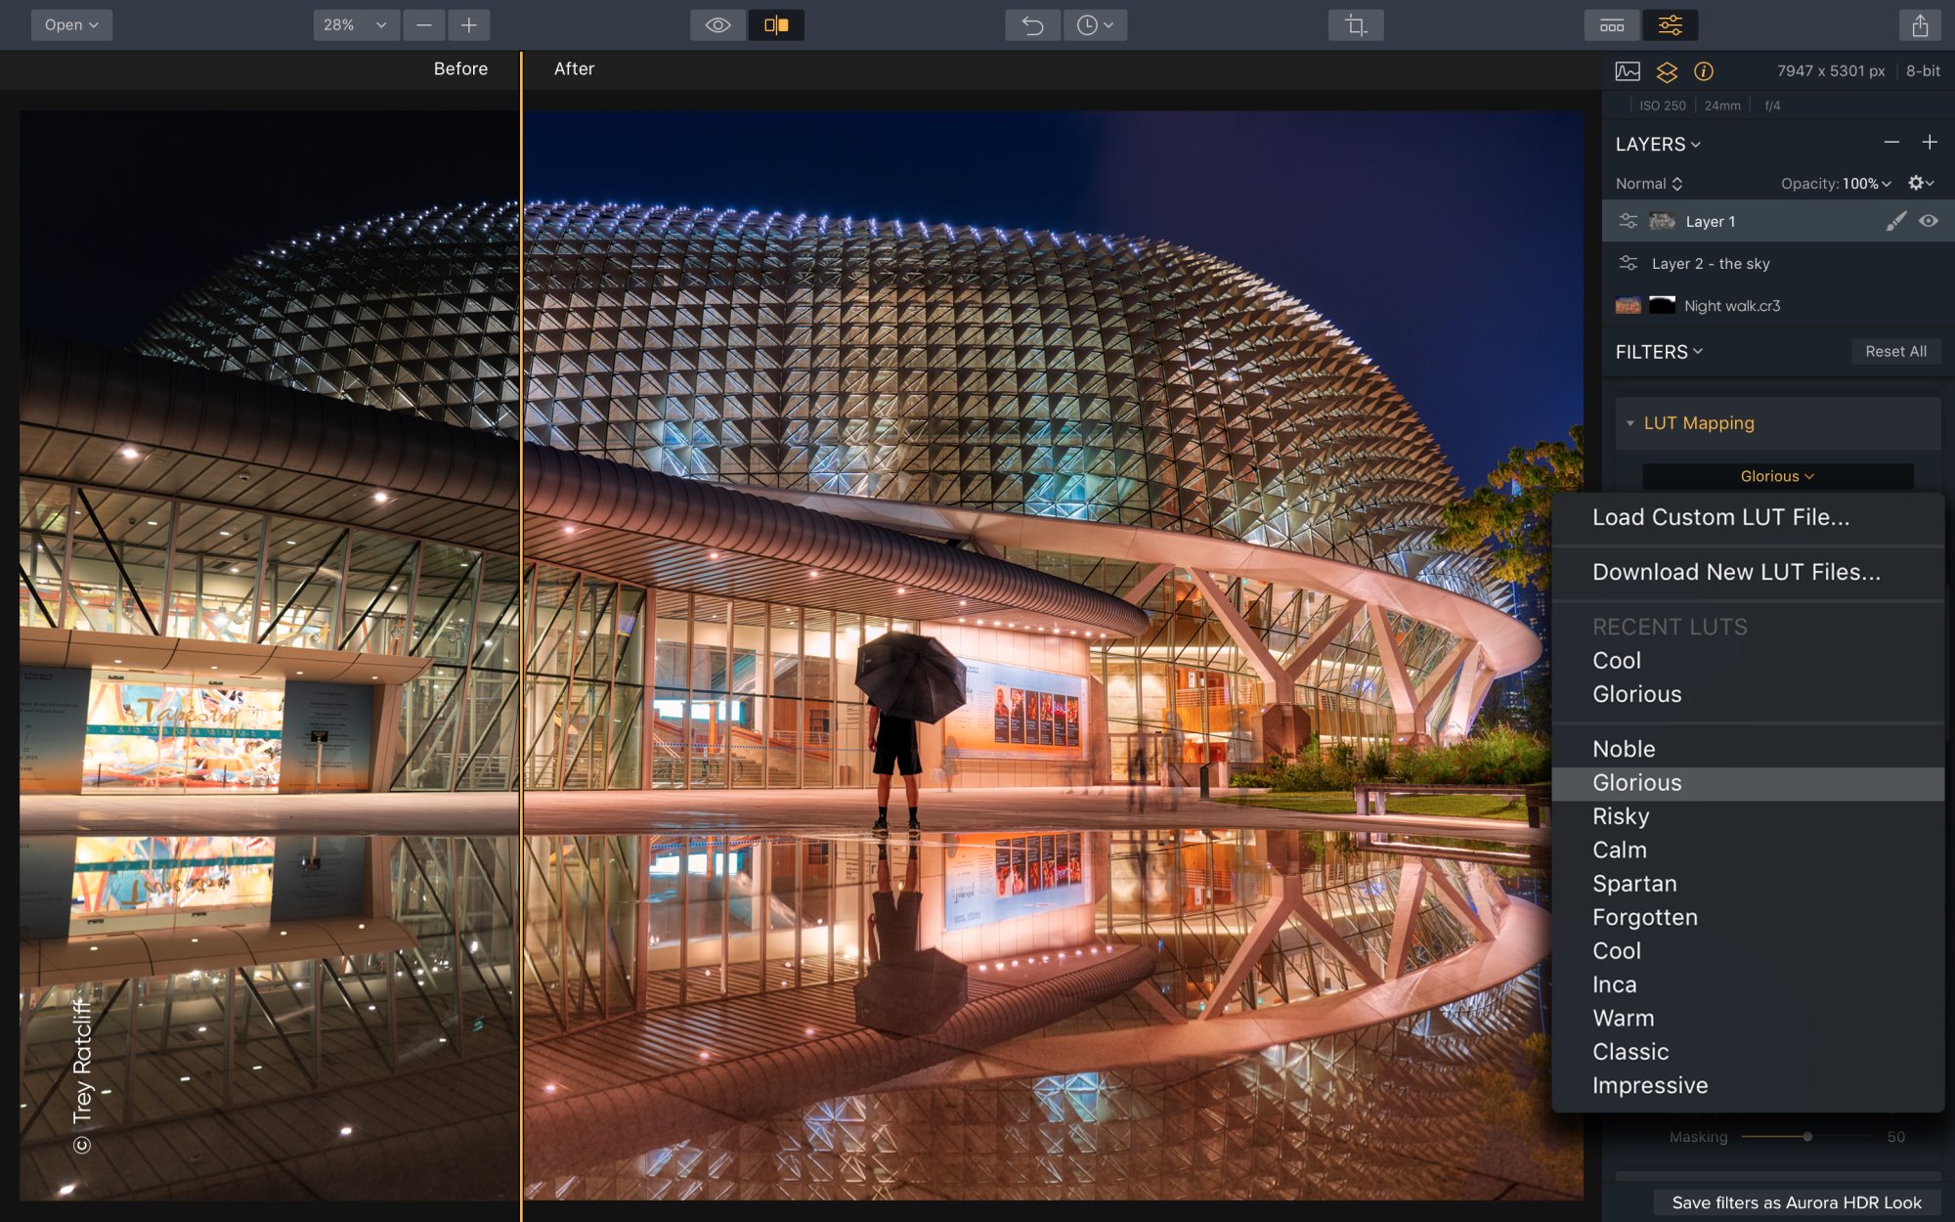
Task: Click Save filters as Aurora HDR Look
Action: click(x=1797, y=1202)
